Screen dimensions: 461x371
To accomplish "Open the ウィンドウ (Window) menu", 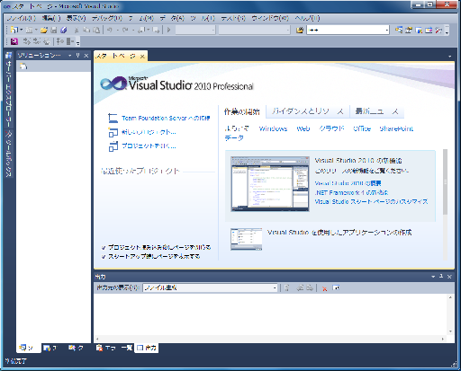I will 270,18.
